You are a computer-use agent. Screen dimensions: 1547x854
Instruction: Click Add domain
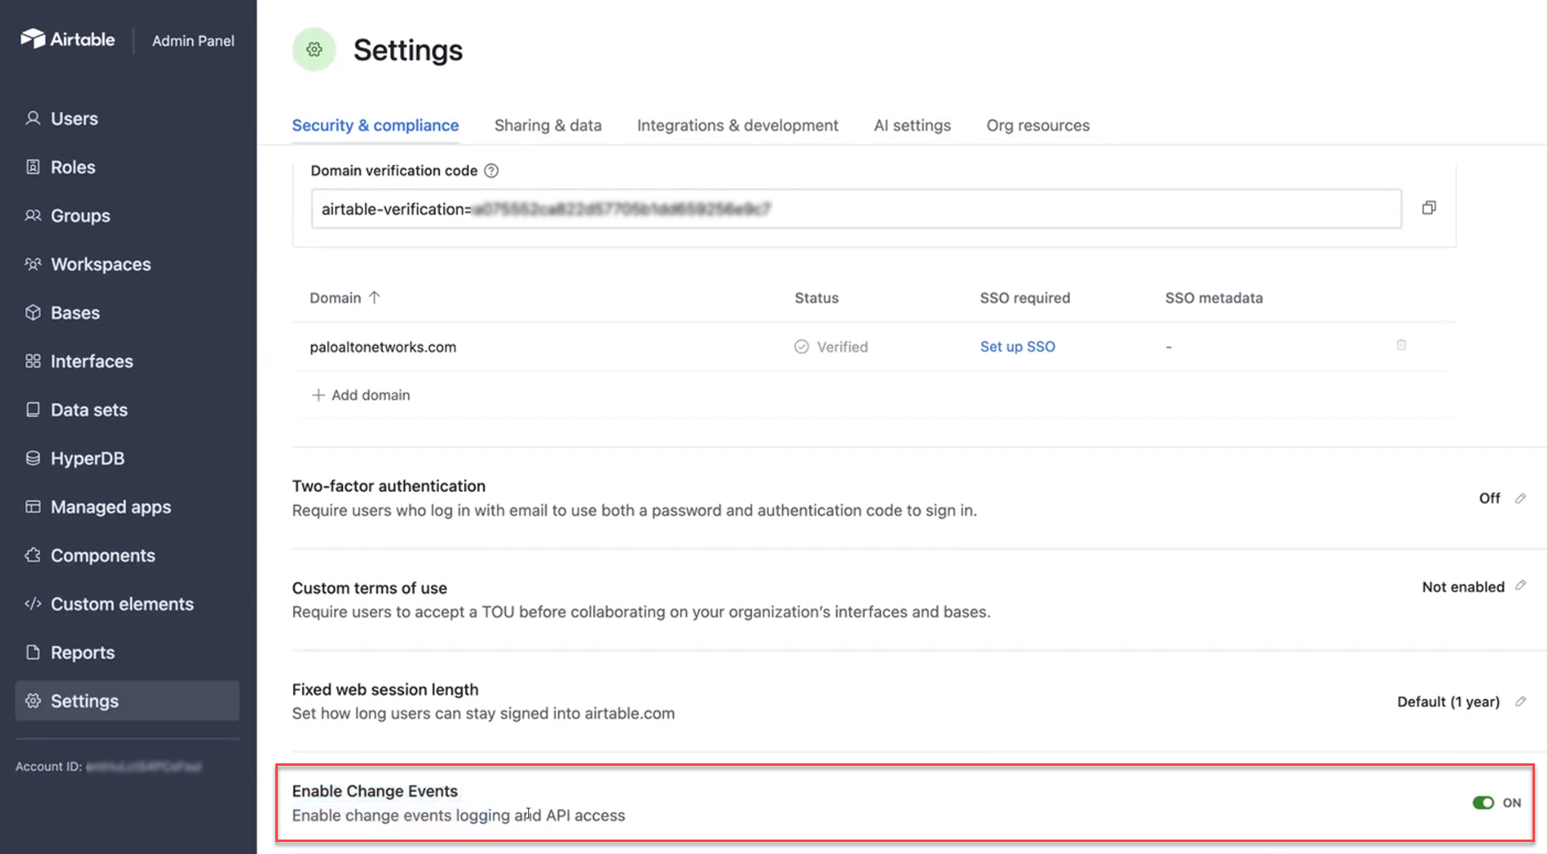tap(360, 395)
